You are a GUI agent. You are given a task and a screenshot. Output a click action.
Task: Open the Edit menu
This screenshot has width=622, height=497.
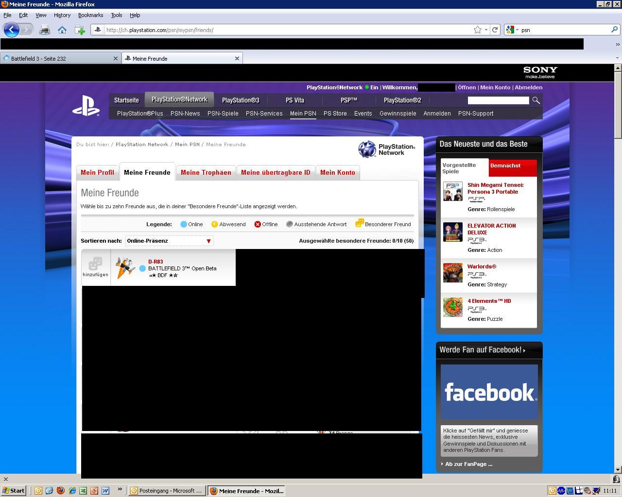click(x=23, y=15)
